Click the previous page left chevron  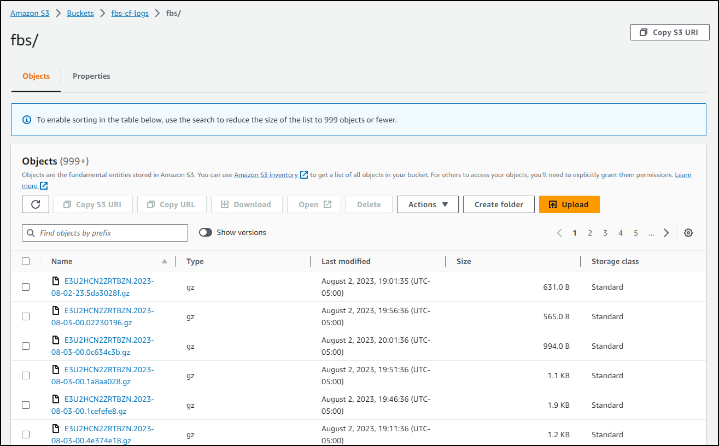(559, 233)
